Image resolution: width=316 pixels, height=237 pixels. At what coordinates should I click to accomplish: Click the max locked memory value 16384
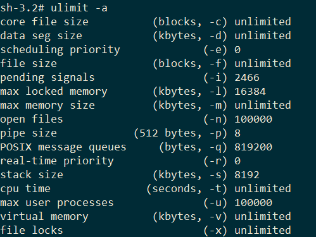[250, 92]
